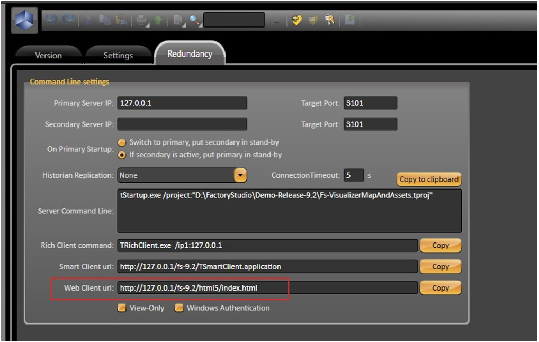The image size is (539, 342).
Task: Click the 'Rich Client command:' label
Action: tap(77, 246)
